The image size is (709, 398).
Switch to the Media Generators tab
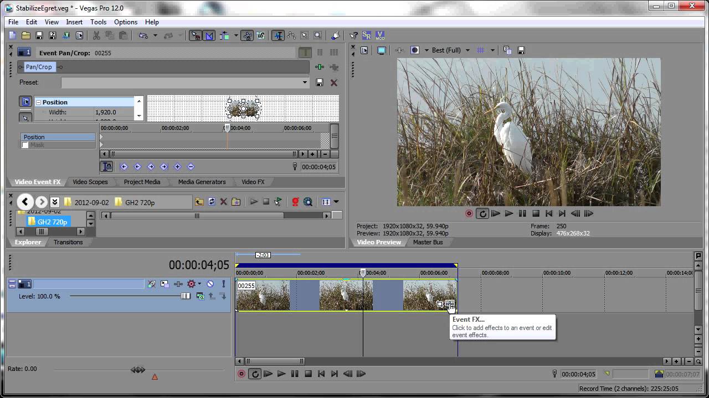(x=202, y=182)
